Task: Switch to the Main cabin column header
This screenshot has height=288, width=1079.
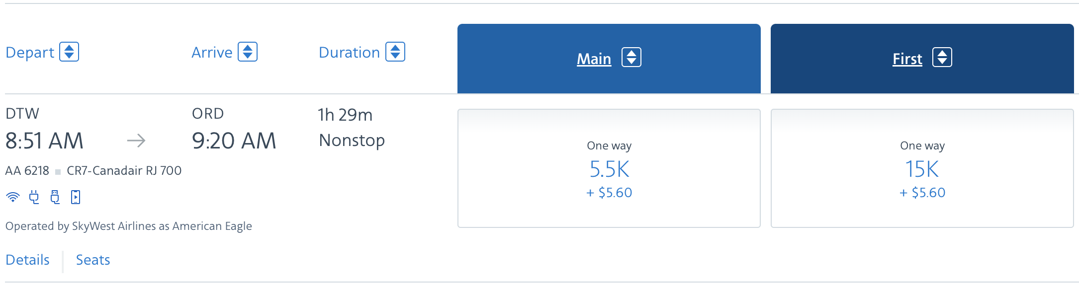Action: click(x=593, y=58)
